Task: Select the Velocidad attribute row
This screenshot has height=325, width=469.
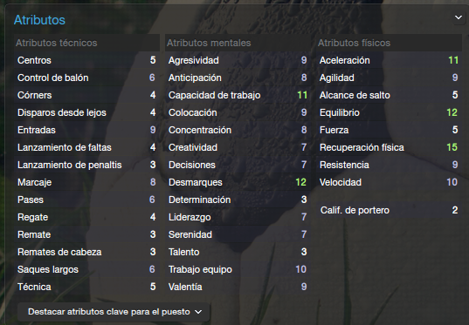Action: 390,182
